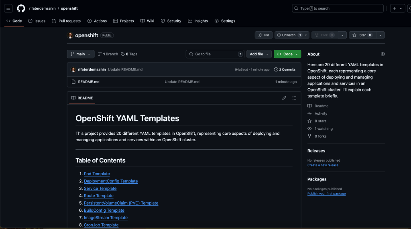Click the About settings gear icon
The width and height of the screenshot is (411, 229).
click(x=383, y=54)
